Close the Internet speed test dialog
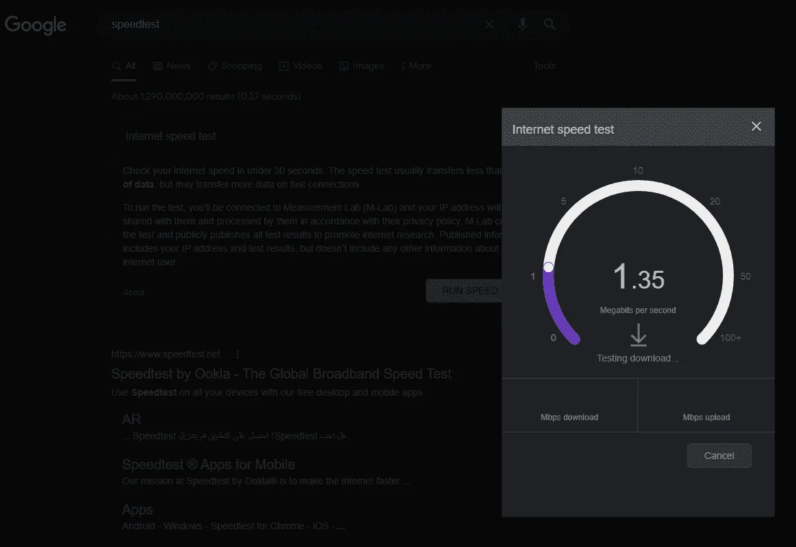The width and height of the screenshot is (796, 547). [756, 127]
